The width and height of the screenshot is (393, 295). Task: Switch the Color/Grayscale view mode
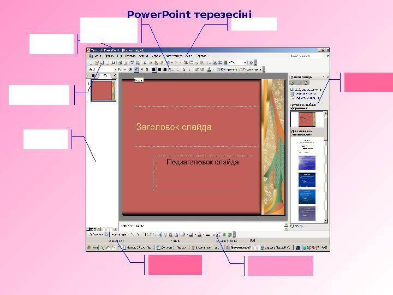[x=225, y=63]
